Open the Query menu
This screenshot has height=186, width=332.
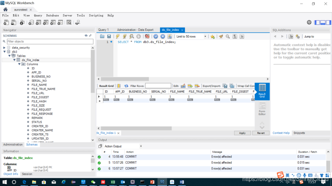(x=38, y=15)
